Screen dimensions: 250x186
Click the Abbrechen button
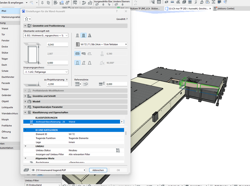98,170
